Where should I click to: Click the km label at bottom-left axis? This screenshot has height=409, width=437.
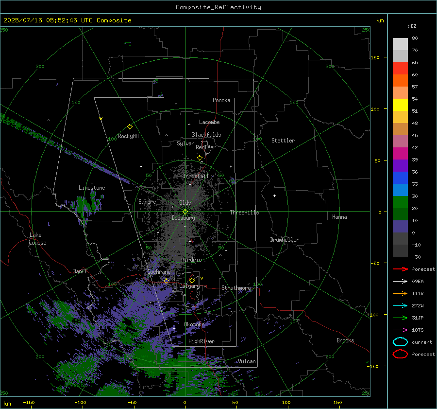point(7,404)
